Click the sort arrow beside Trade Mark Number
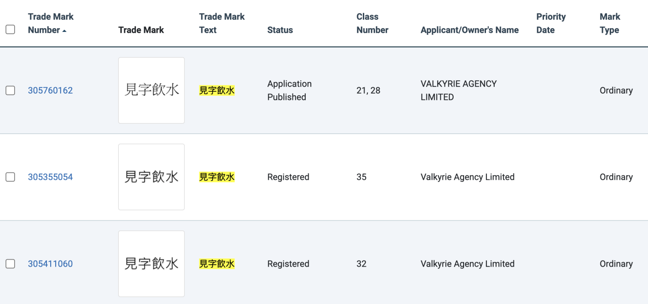 click(x=64, y=31)
